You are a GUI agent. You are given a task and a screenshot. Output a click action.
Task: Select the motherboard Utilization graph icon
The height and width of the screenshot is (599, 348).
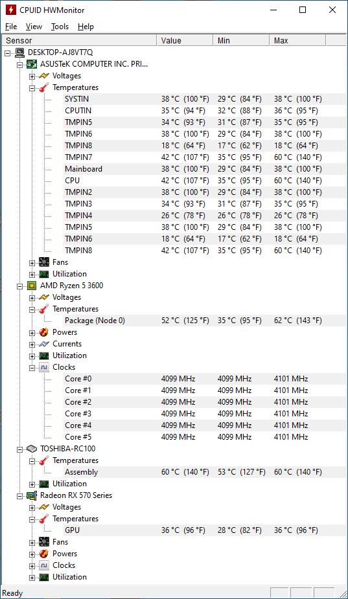click(44, 274)
